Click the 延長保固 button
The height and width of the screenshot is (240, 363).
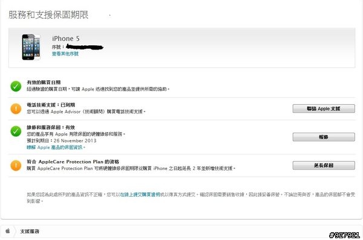(x=324, y=165)
